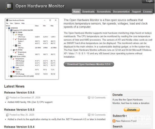Click the GPU icon beside NVIDIA GeForce
The height and width of the screenshot is (129, 155).
[11, 76]
